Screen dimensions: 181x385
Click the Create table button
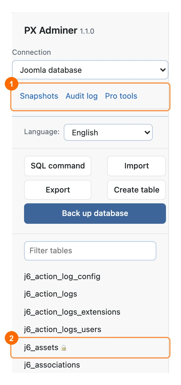137,190
